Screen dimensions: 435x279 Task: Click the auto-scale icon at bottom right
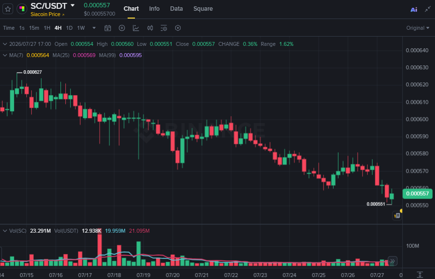coord(420,275)
